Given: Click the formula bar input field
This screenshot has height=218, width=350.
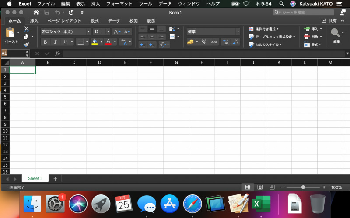Looking at the screenshot, I should click(x=203, y=54).
